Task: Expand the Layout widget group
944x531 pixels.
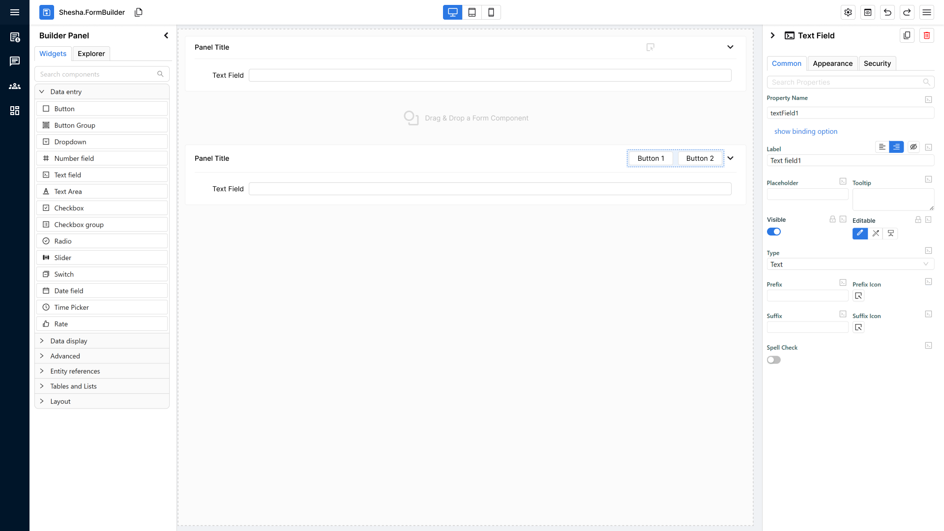Action: click(60, 402)
